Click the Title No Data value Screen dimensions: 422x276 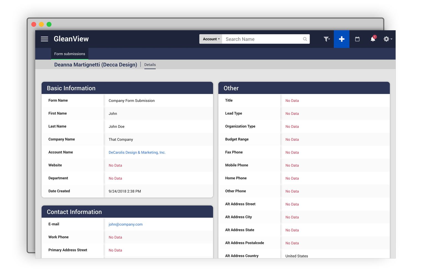[292, 100]
